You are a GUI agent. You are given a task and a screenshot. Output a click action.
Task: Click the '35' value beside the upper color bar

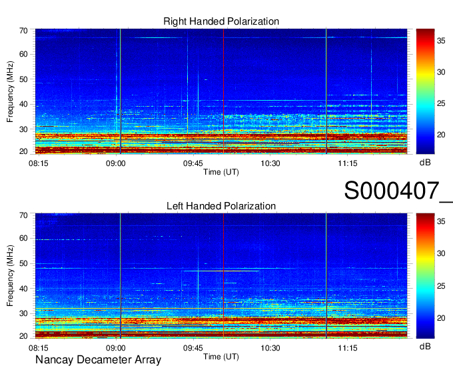441,41
